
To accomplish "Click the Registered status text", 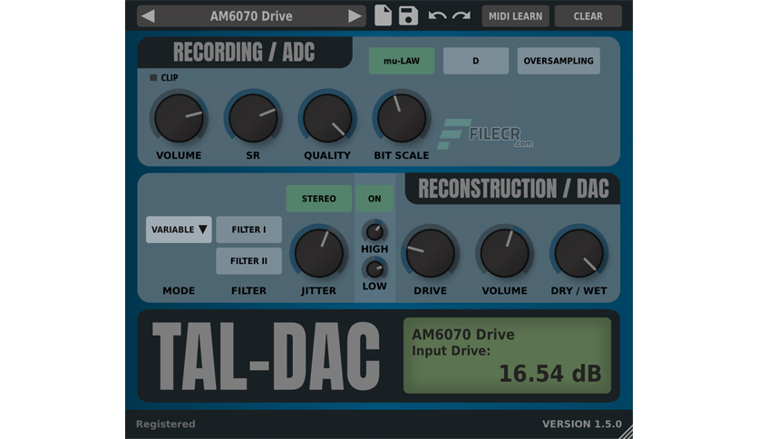I will click(x=165, y=424).
